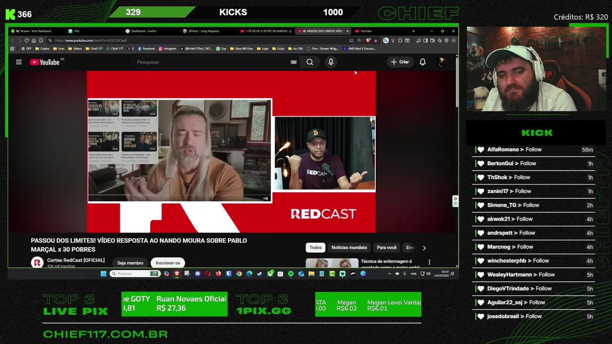Image resolution: width=612 pixels, height=344 pixels.
Task: Open Steam from the taskbar
Action: [x=260, y=274]
